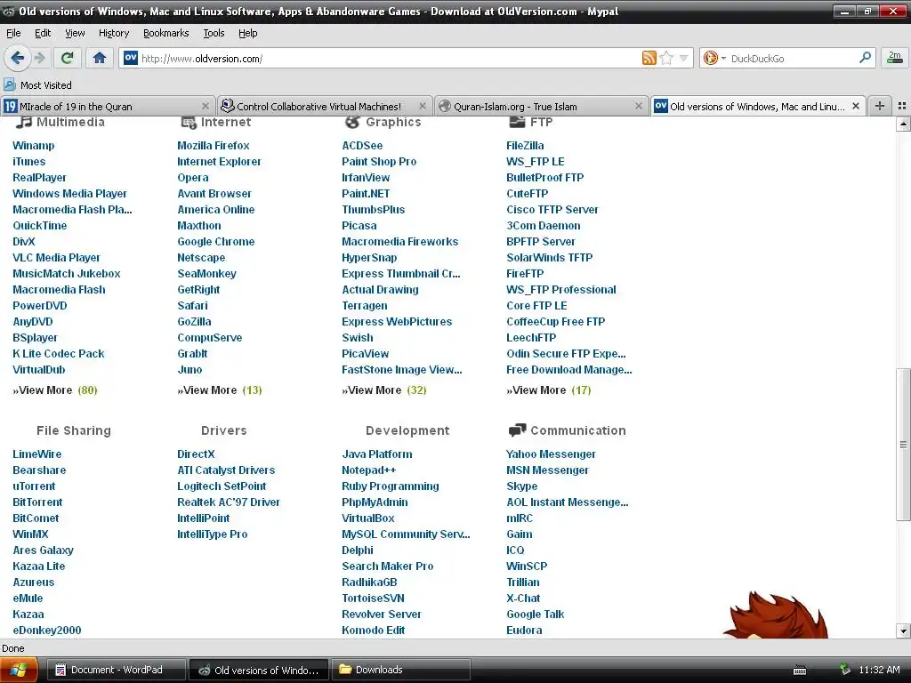Viewport: 911px width, 683px height.
Task: Open the Winamp link
Action: pos(34,145)
